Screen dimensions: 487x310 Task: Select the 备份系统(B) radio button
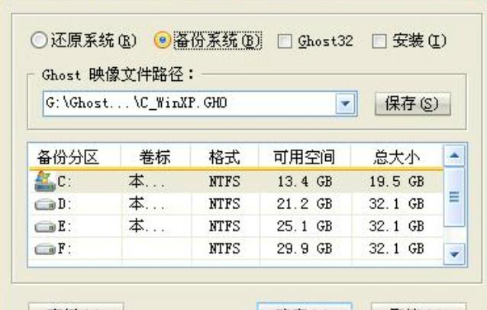pyautogui.click(x=163, y=40)
